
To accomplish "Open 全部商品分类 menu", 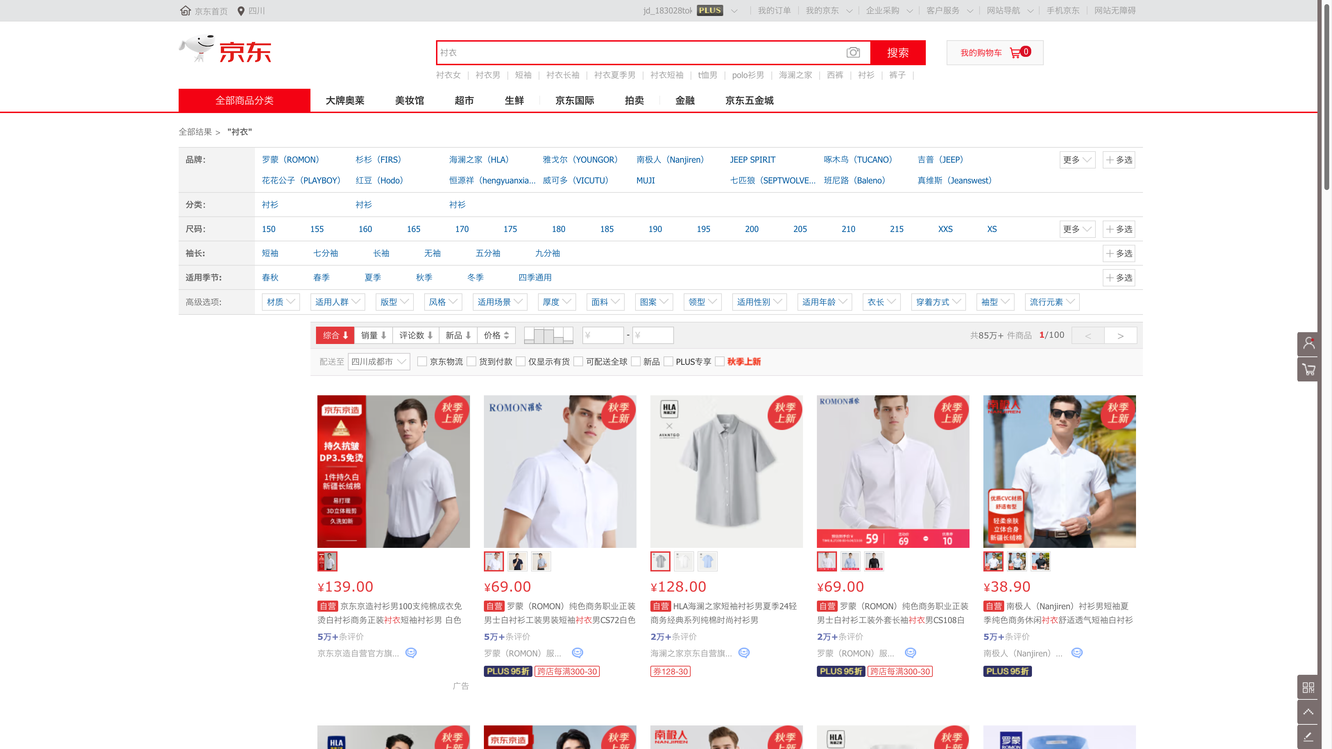I will (x=245, y=100).
